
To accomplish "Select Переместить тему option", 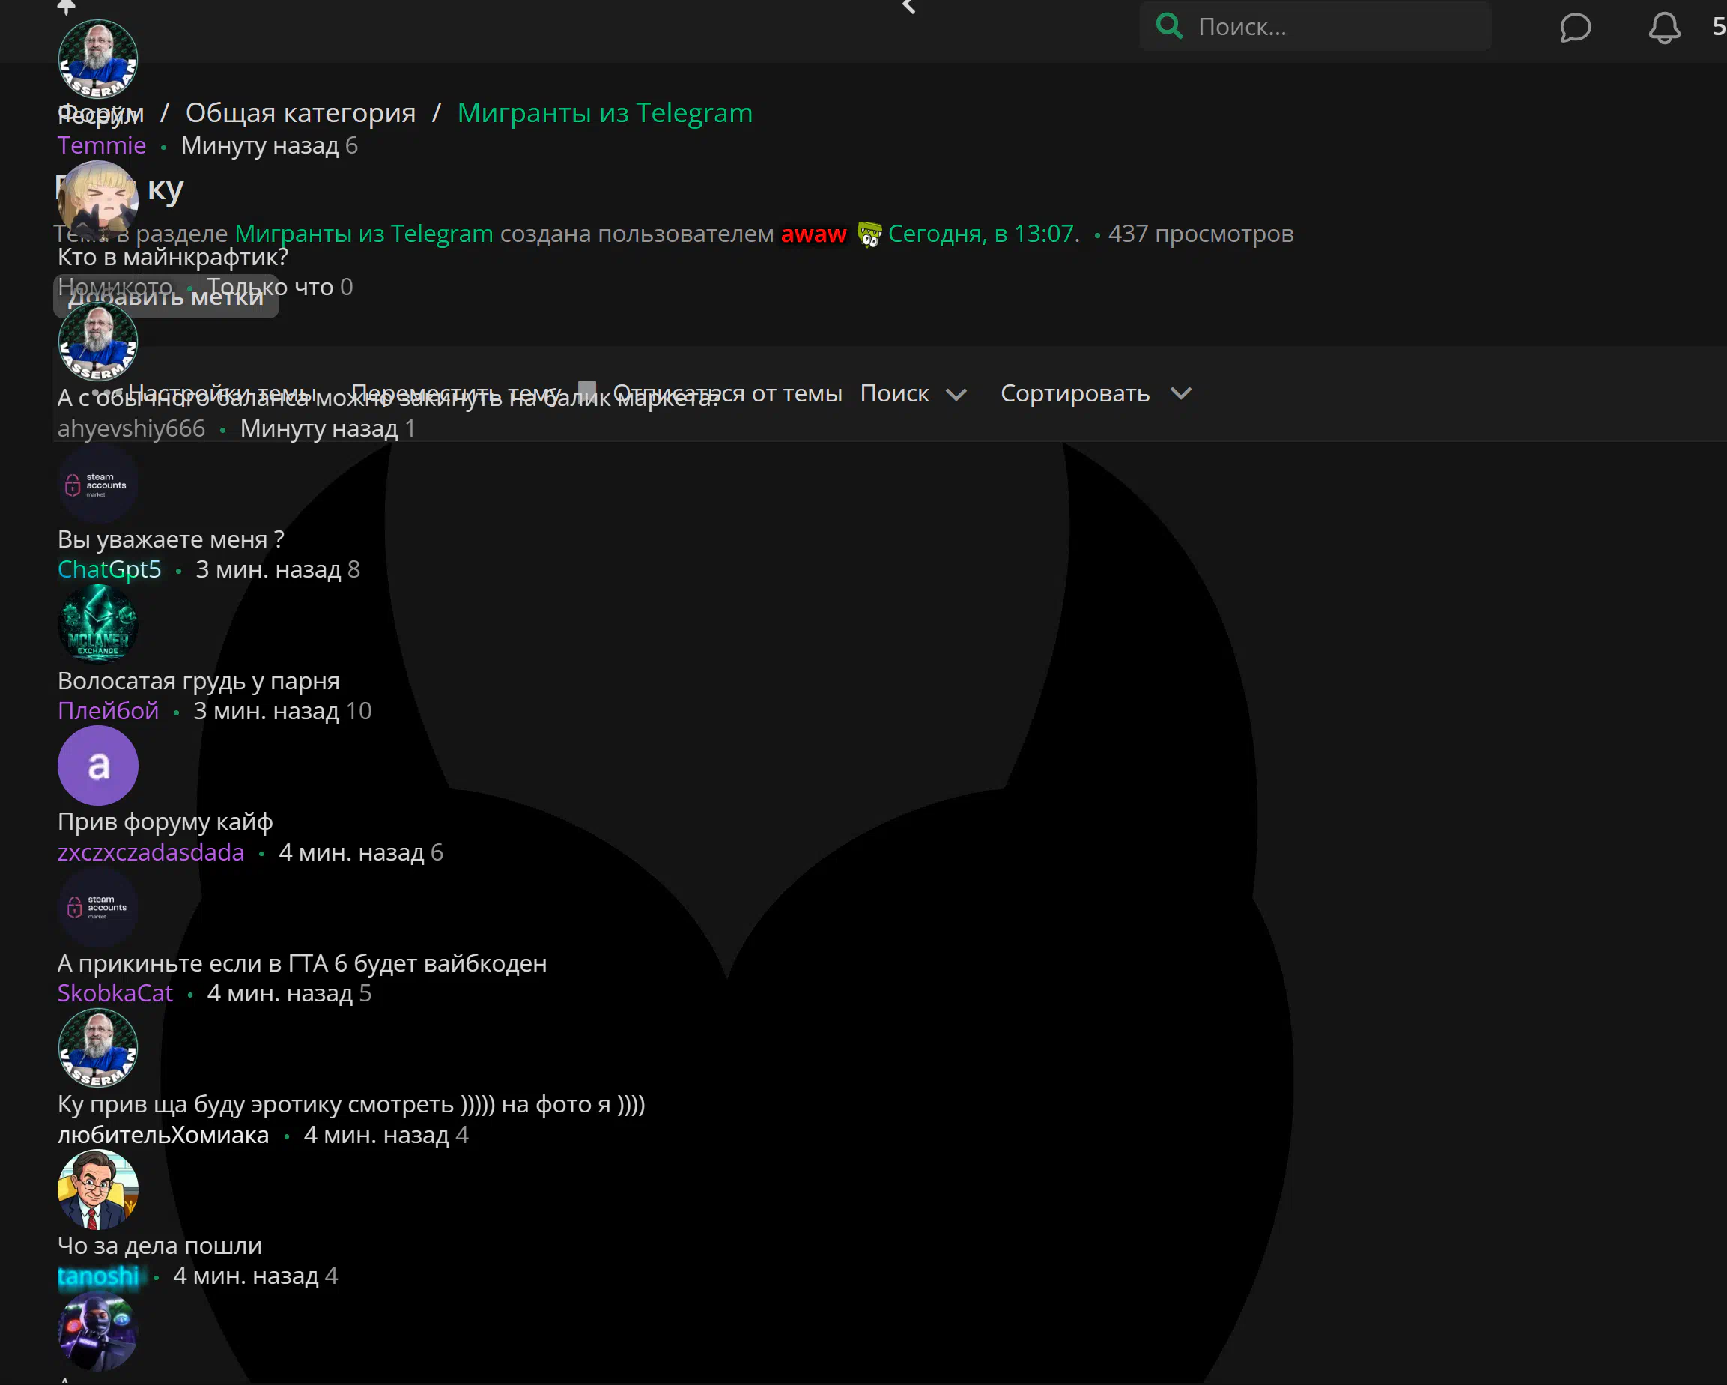I will click(455, 393).
